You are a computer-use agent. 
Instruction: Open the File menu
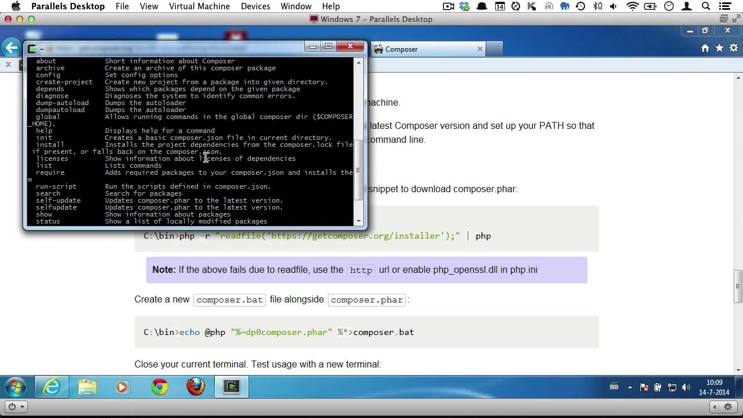click(122, 6)
